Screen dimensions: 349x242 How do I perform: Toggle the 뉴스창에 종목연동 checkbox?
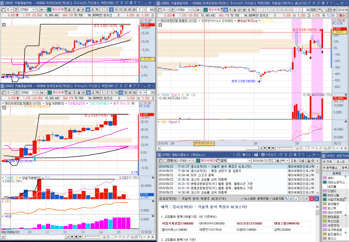click(242, 199)
